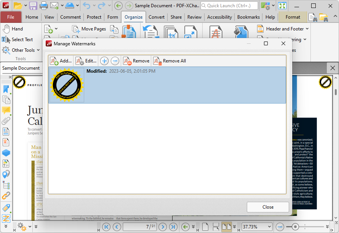Click the Email icon in quick access toolbar
The image size is (339, 233).
54,6
